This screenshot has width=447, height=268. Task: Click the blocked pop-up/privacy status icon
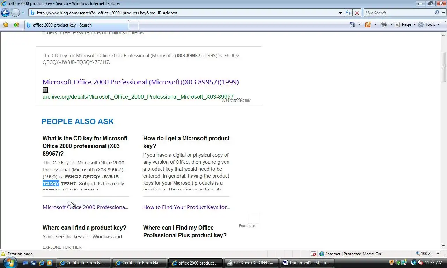314,254
